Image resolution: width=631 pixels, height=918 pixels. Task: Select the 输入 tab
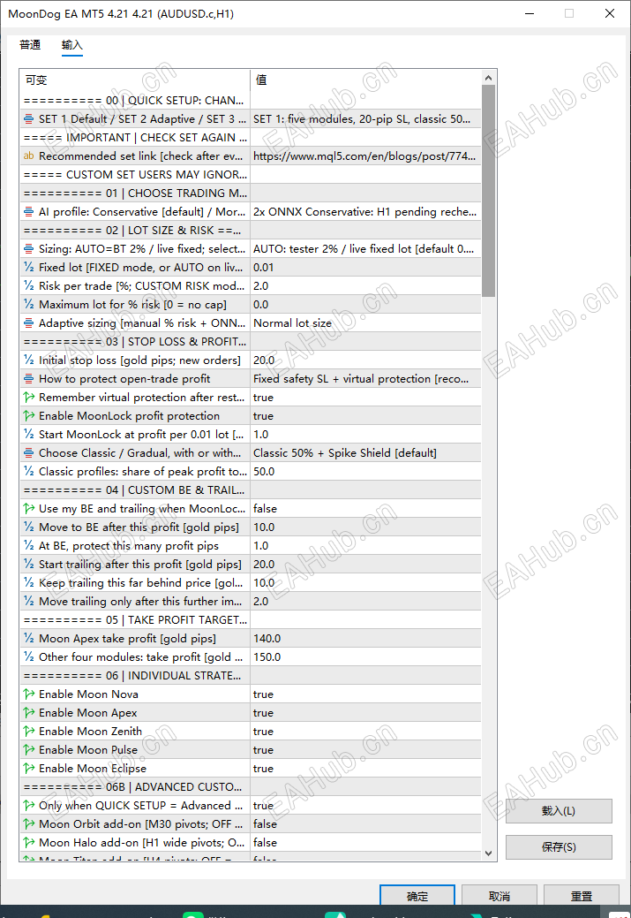click(x=72, y=44)
